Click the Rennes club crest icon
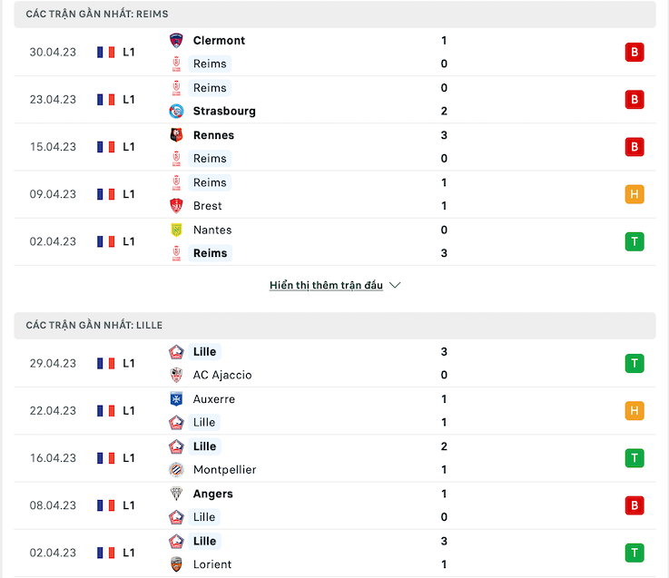The height and width of the screenshot is (578, 669). click(x=176, y=135)
